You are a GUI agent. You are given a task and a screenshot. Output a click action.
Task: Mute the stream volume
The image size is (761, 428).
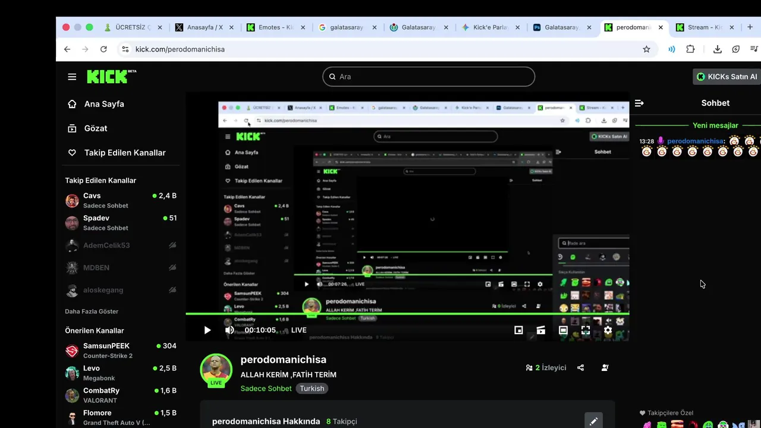click(x=229, y=330)
